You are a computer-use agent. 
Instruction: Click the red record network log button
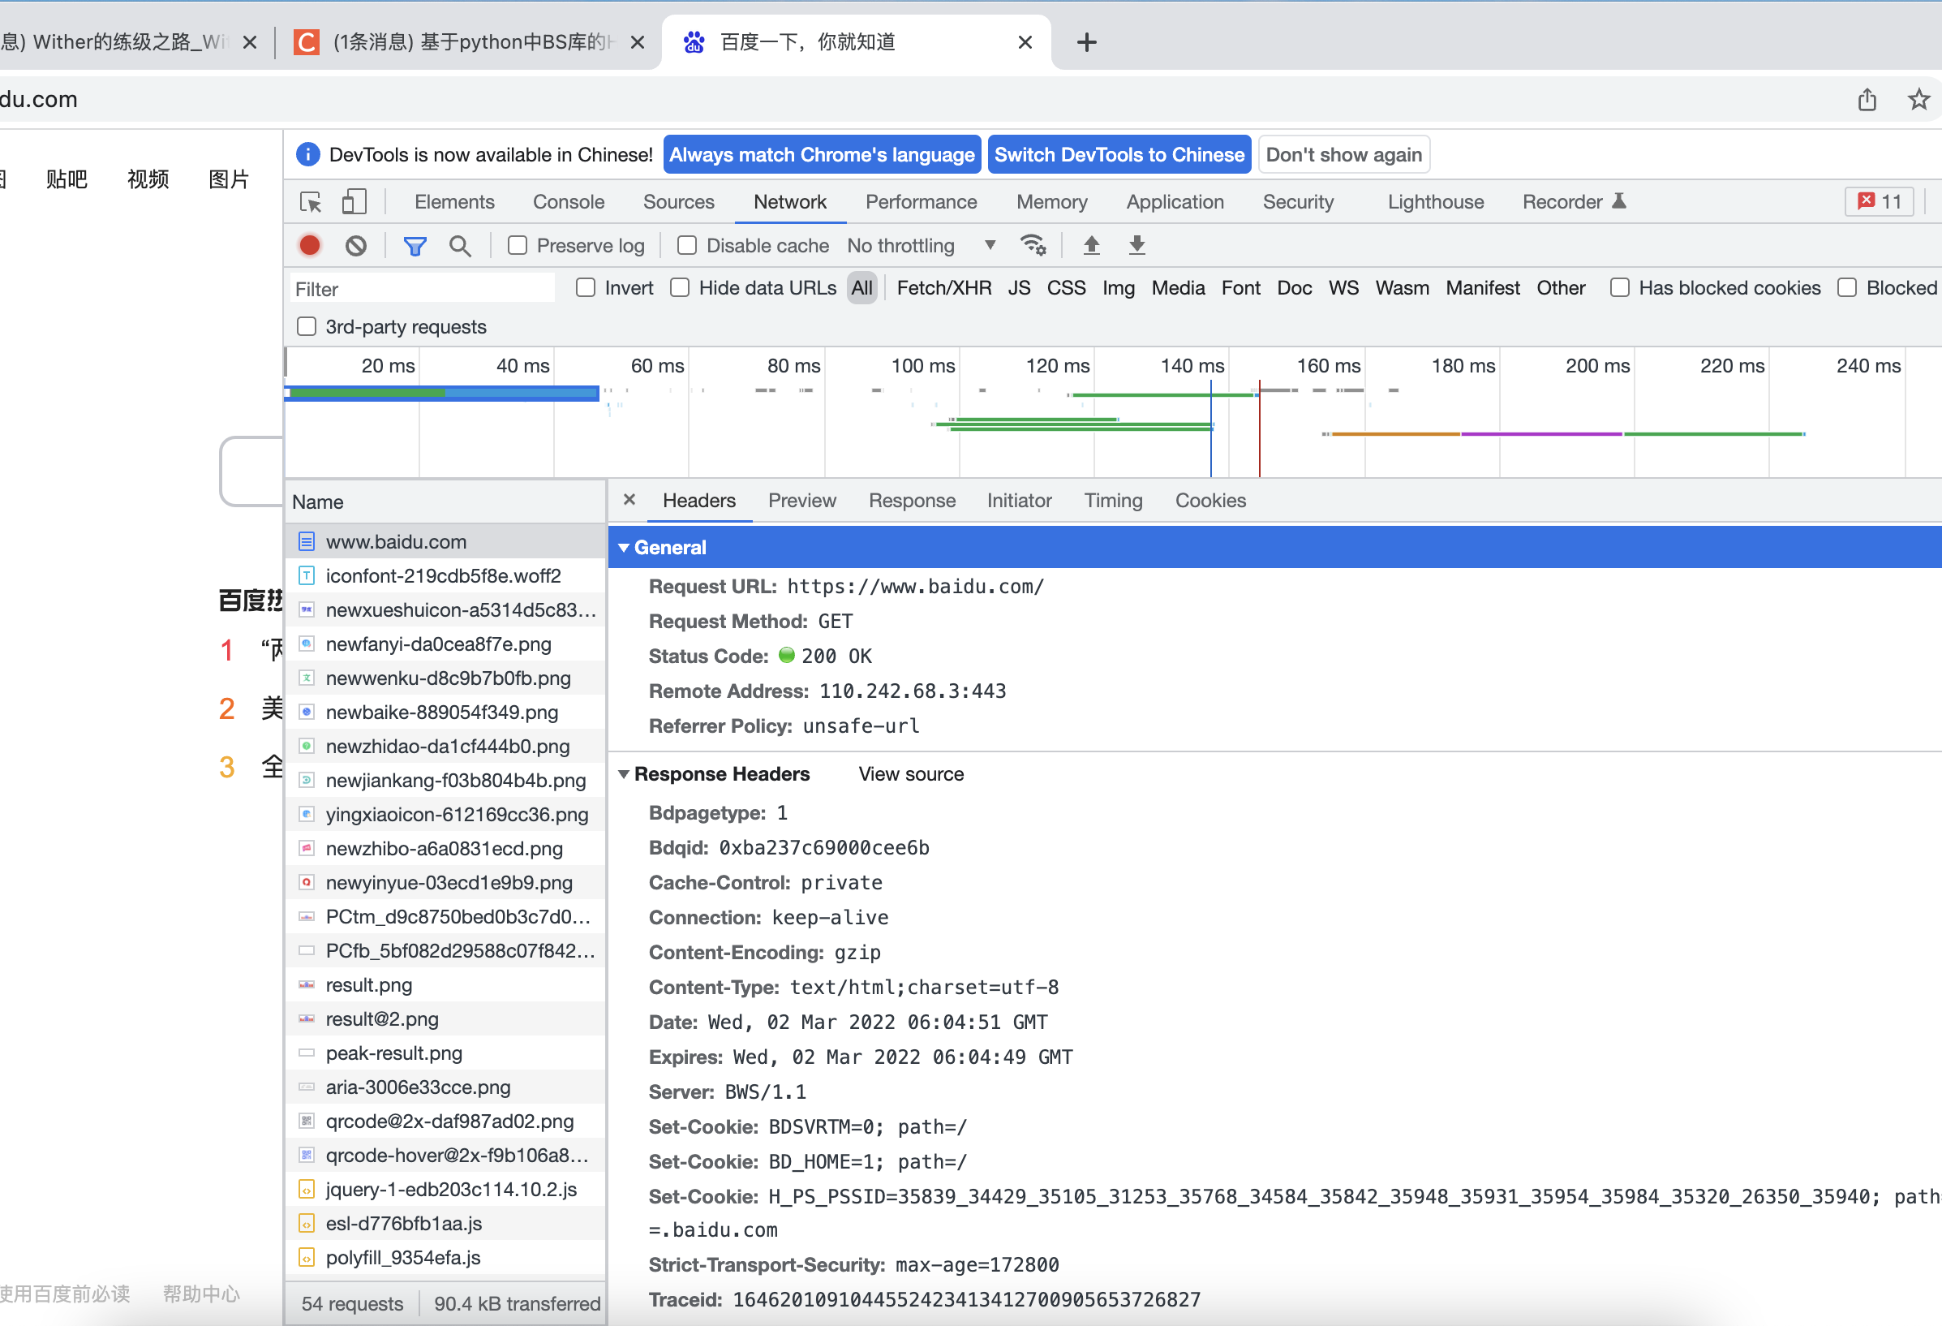point(309,245)
